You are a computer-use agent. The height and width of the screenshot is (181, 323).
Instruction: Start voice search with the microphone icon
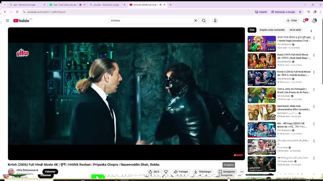point(215,21)
